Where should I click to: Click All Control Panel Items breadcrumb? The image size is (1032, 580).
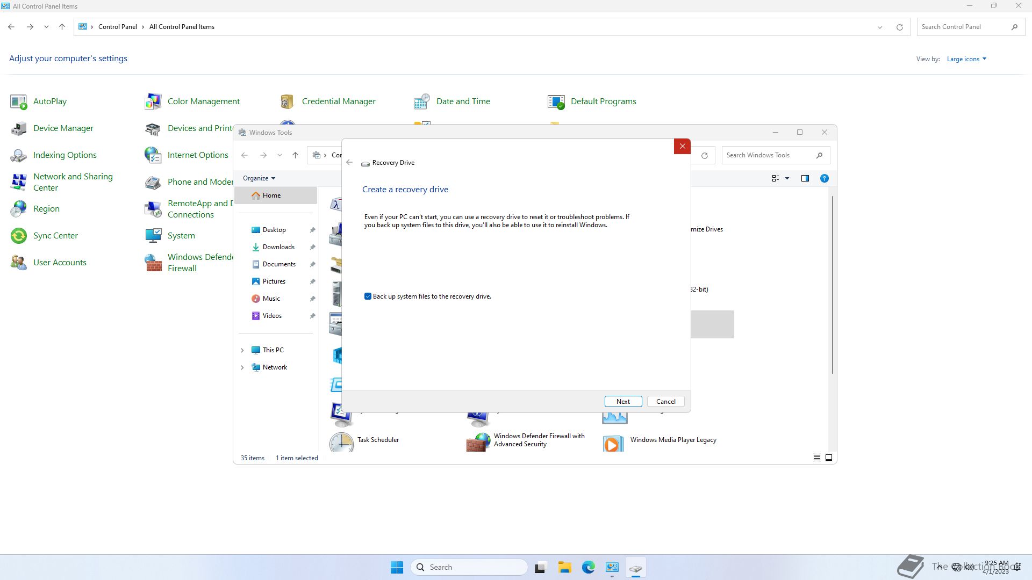pyautogui.click(x=182, y=27)
